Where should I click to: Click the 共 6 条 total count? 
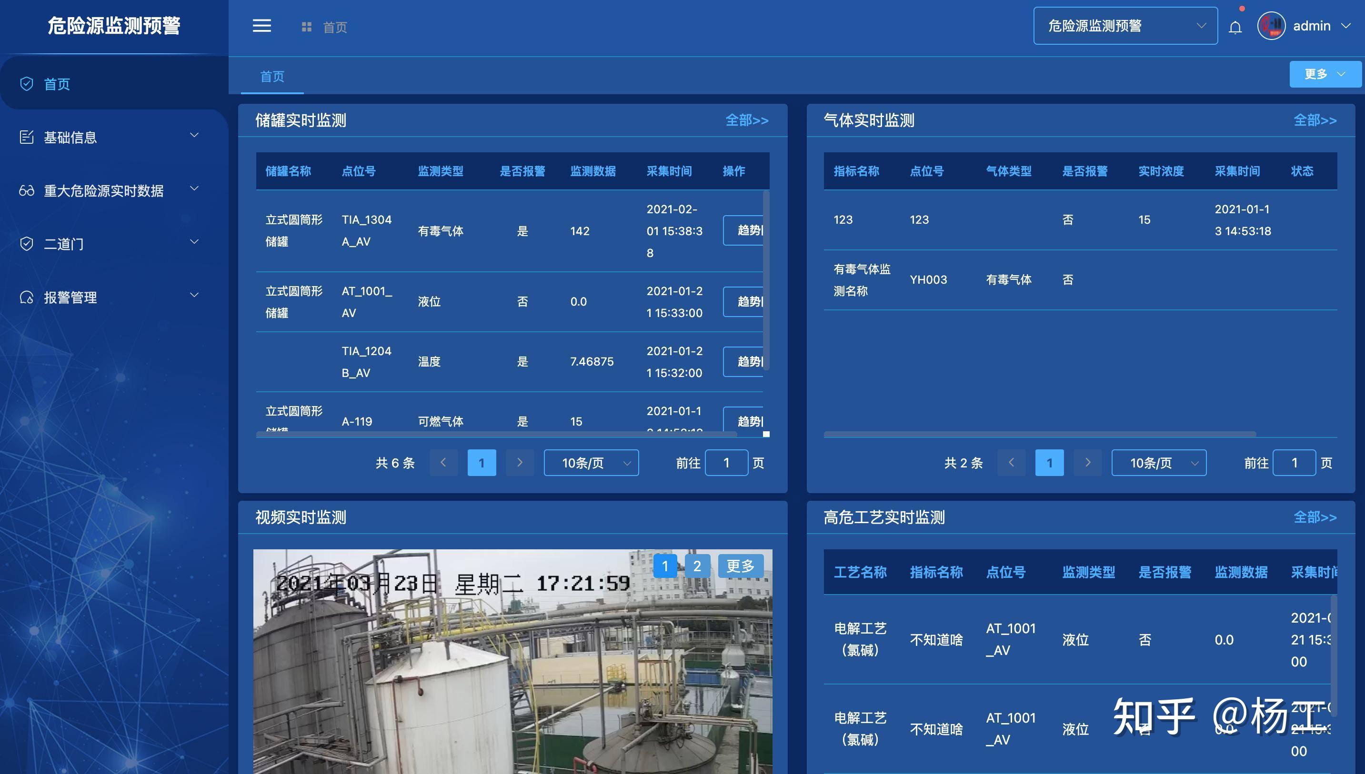point(395,463)
